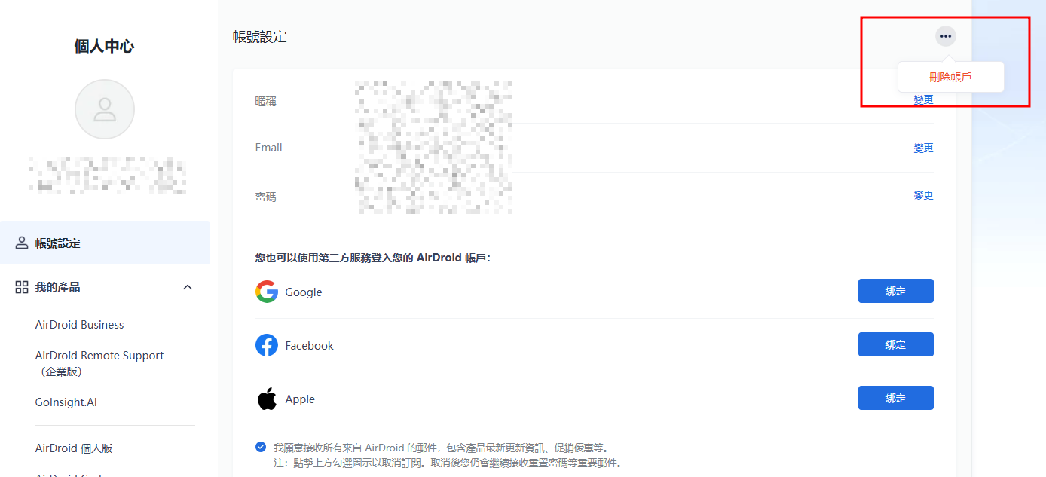Open 帳號設定 in the sidebar
This screenshot has width=1046, height=477.
(105, 243)
